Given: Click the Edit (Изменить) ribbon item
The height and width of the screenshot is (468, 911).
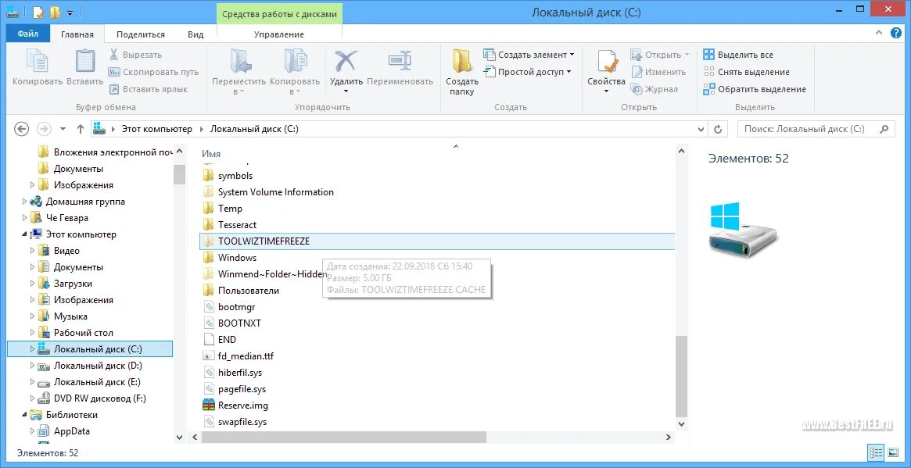Looking at the screenshot, I should point(659,72).
